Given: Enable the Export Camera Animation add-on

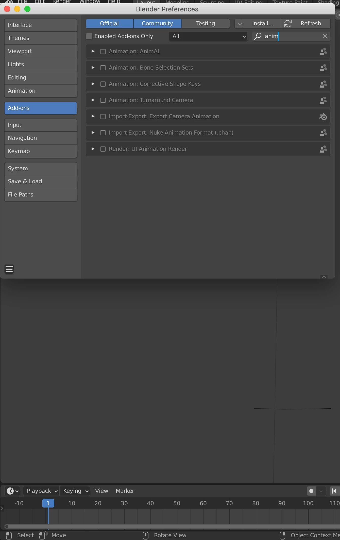Looking at the screenshot, I should click(x=103, y=117).
